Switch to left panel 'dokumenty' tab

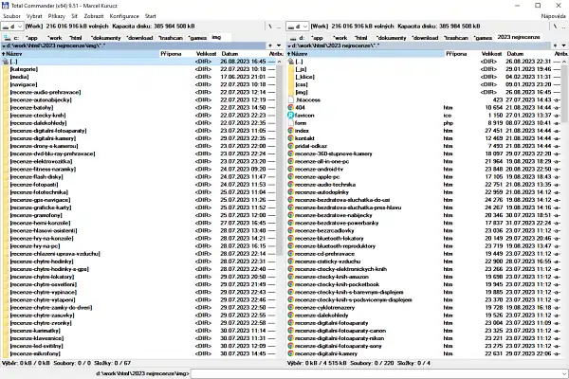pyautogui.click(x=105, y=38)
